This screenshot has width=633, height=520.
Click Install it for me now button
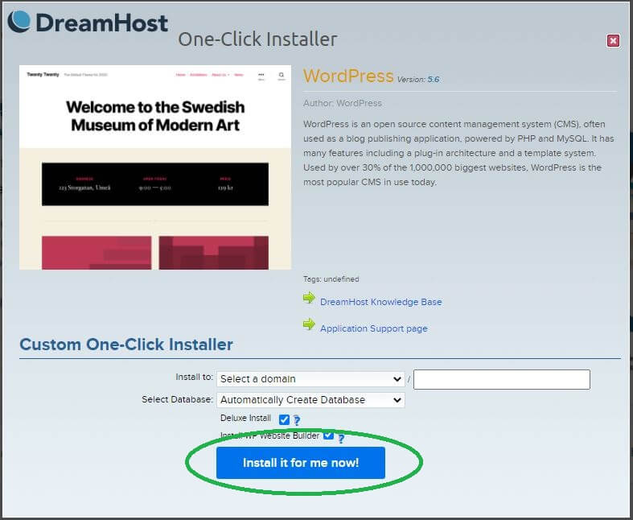point(301,463)
